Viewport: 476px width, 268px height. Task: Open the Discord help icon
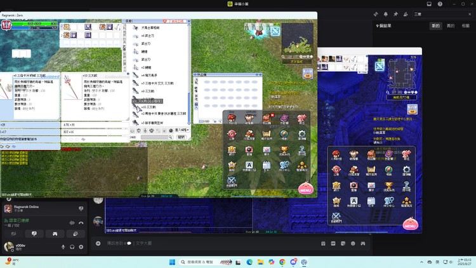[440, 4]
